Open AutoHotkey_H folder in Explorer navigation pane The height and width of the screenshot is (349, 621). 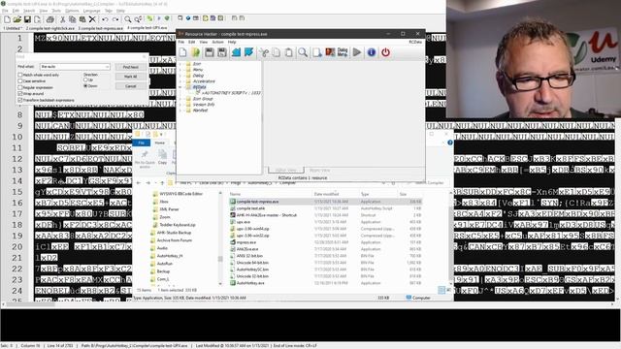tap(170, 256)
